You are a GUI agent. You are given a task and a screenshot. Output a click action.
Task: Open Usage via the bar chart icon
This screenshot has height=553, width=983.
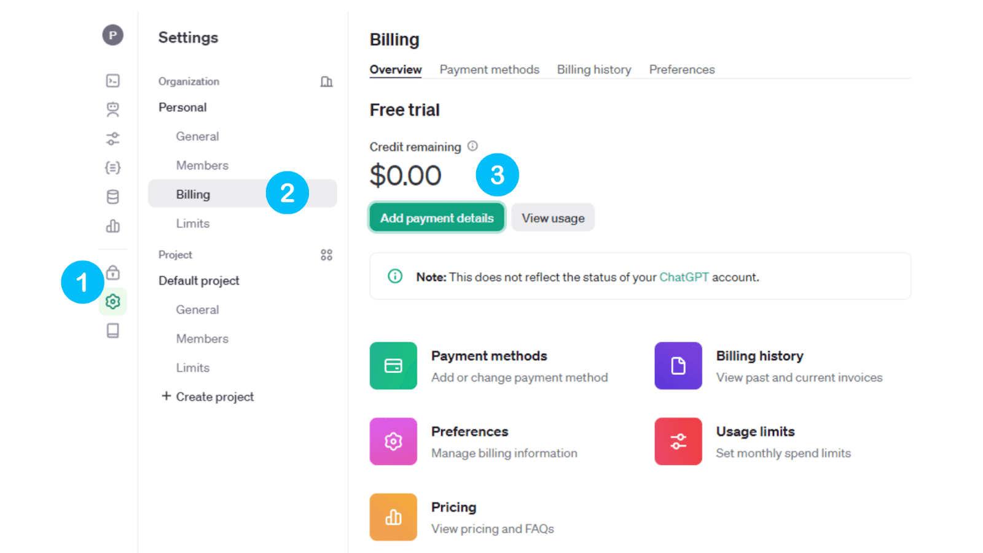112,226
